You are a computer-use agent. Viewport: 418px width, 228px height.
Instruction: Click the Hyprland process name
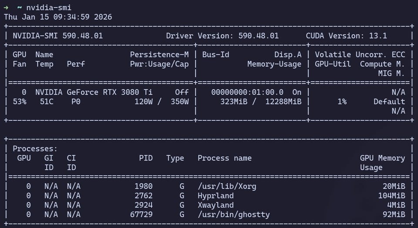[216, 196]
